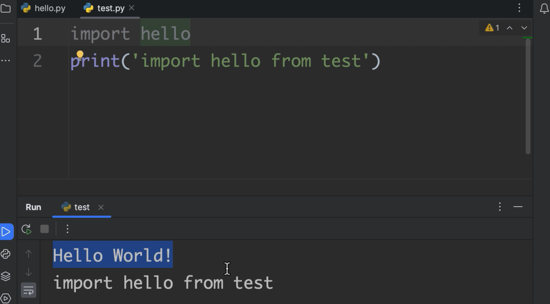This screenshot has height=304, width=550.
Task: Open Python Console tool window
Action: [6, 254]
